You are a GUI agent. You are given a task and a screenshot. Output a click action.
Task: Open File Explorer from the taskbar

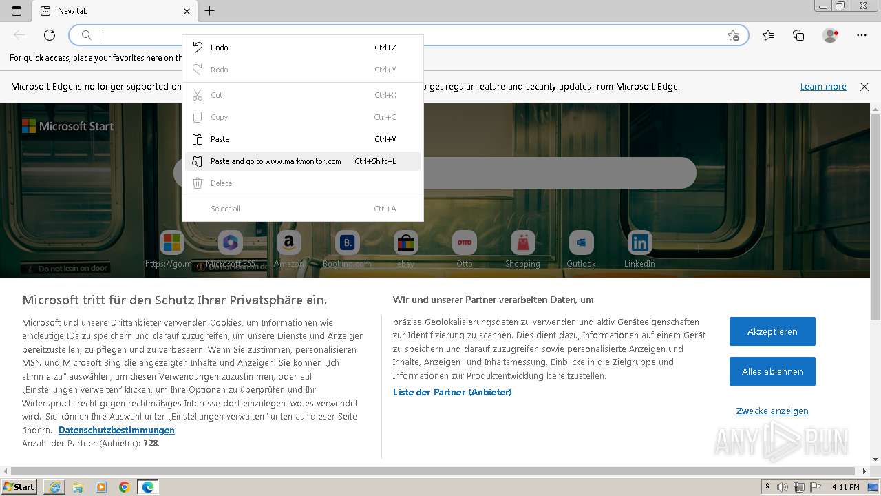coord(78,487)
